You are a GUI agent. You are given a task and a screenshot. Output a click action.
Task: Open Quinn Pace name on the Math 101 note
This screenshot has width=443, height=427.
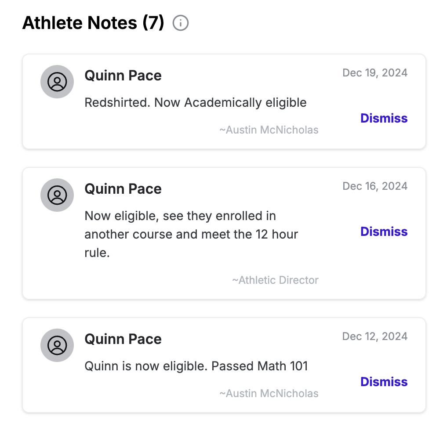click(123, 339)
